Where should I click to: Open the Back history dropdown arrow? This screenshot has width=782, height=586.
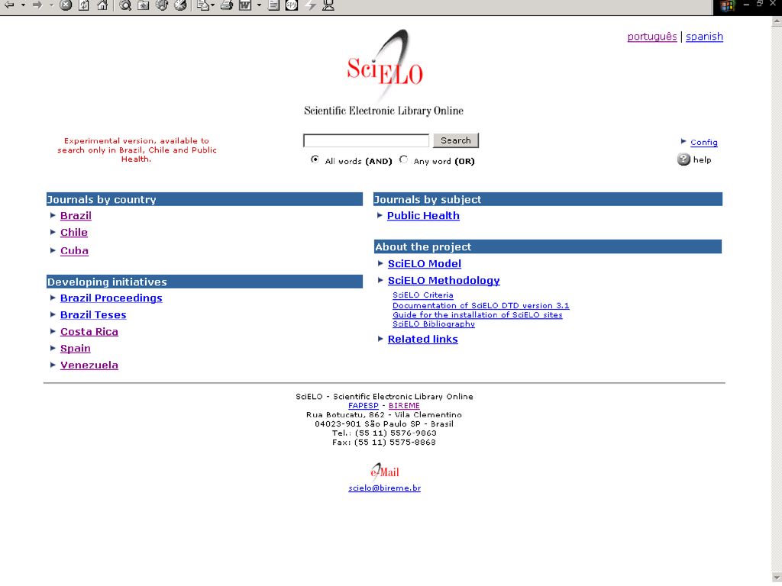[23, 5]
